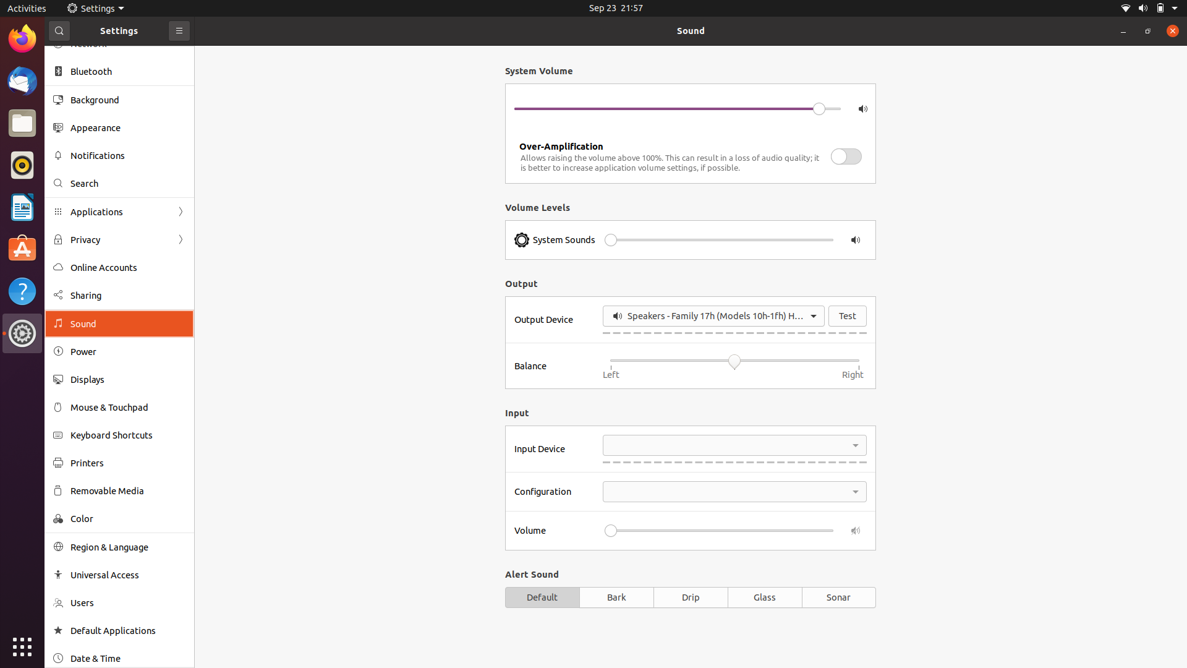Open Ubuntu Software from the dock
This screenshot has height=668, width=1187.
22,249
